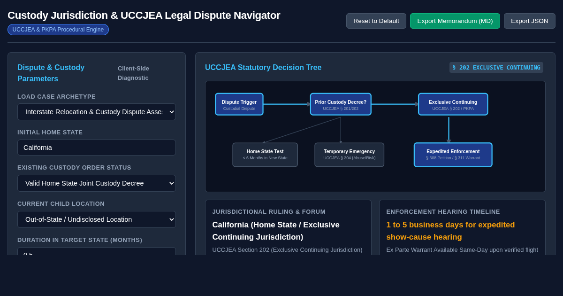The image size is (563, 296).
Task: Click the § 202 Exclusive Continuing badge
Action: pyautogui.click(x=496, y=68)
